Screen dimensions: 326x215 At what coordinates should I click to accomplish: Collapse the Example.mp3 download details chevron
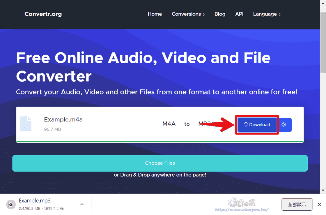coord(82,204)
